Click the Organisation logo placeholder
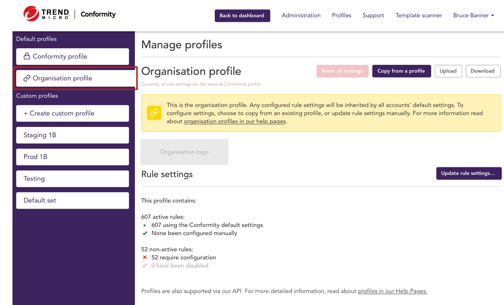The height and width of the screenshot is (305, 504). (x=184, y=152)
